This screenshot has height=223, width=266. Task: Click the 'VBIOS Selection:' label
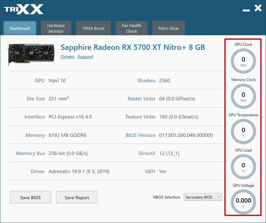167,197
